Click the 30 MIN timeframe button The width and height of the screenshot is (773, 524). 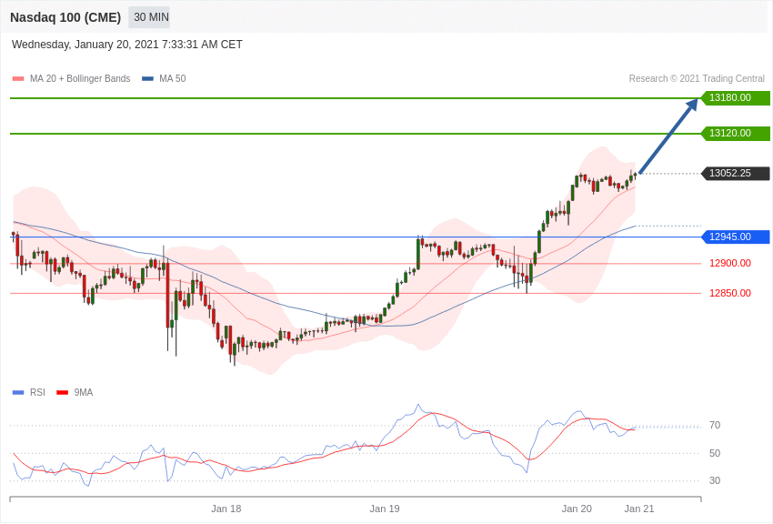(x=149, y=17)
